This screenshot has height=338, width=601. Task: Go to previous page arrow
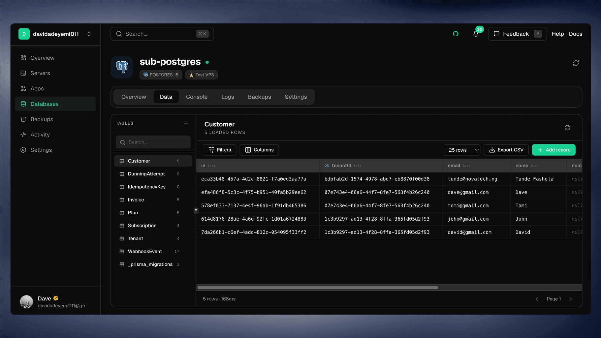537,299
